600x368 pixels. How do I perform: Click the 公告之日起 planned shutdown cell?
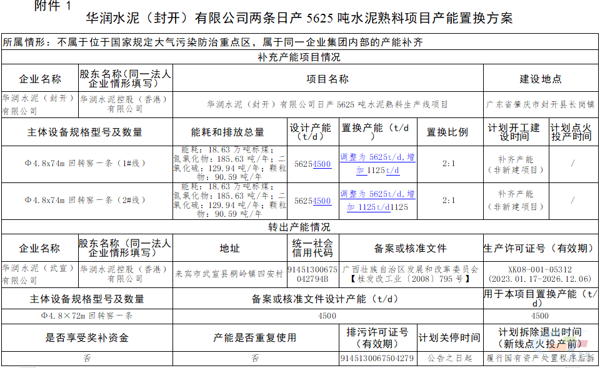(450, 359)
